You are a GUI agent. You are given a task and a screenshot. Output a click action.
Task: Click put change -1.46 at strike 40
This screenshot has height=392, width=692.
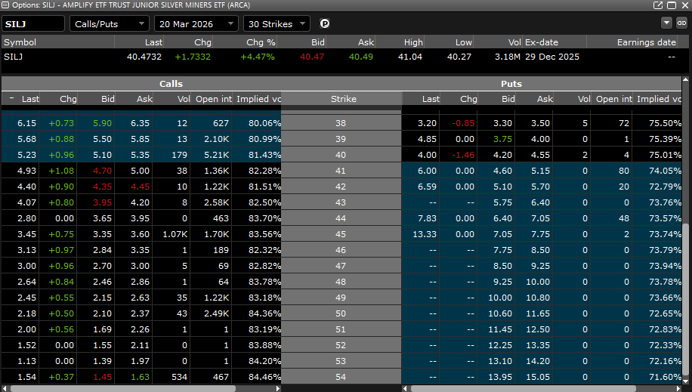click(x=463, y=155)
